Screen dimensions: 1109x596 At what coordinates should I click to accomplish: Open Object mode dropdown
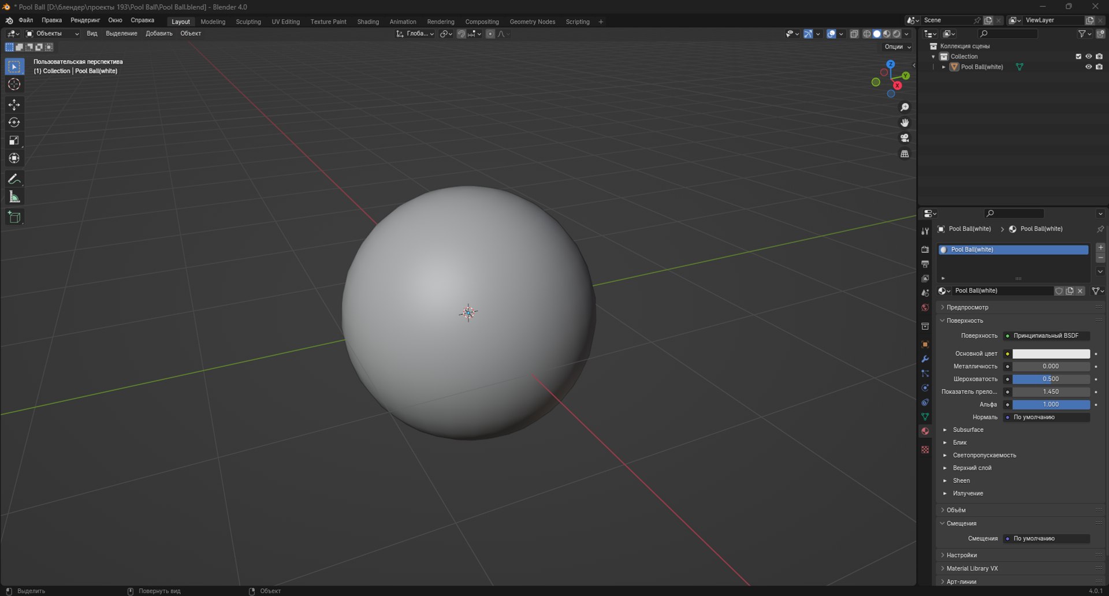[53, 33]
